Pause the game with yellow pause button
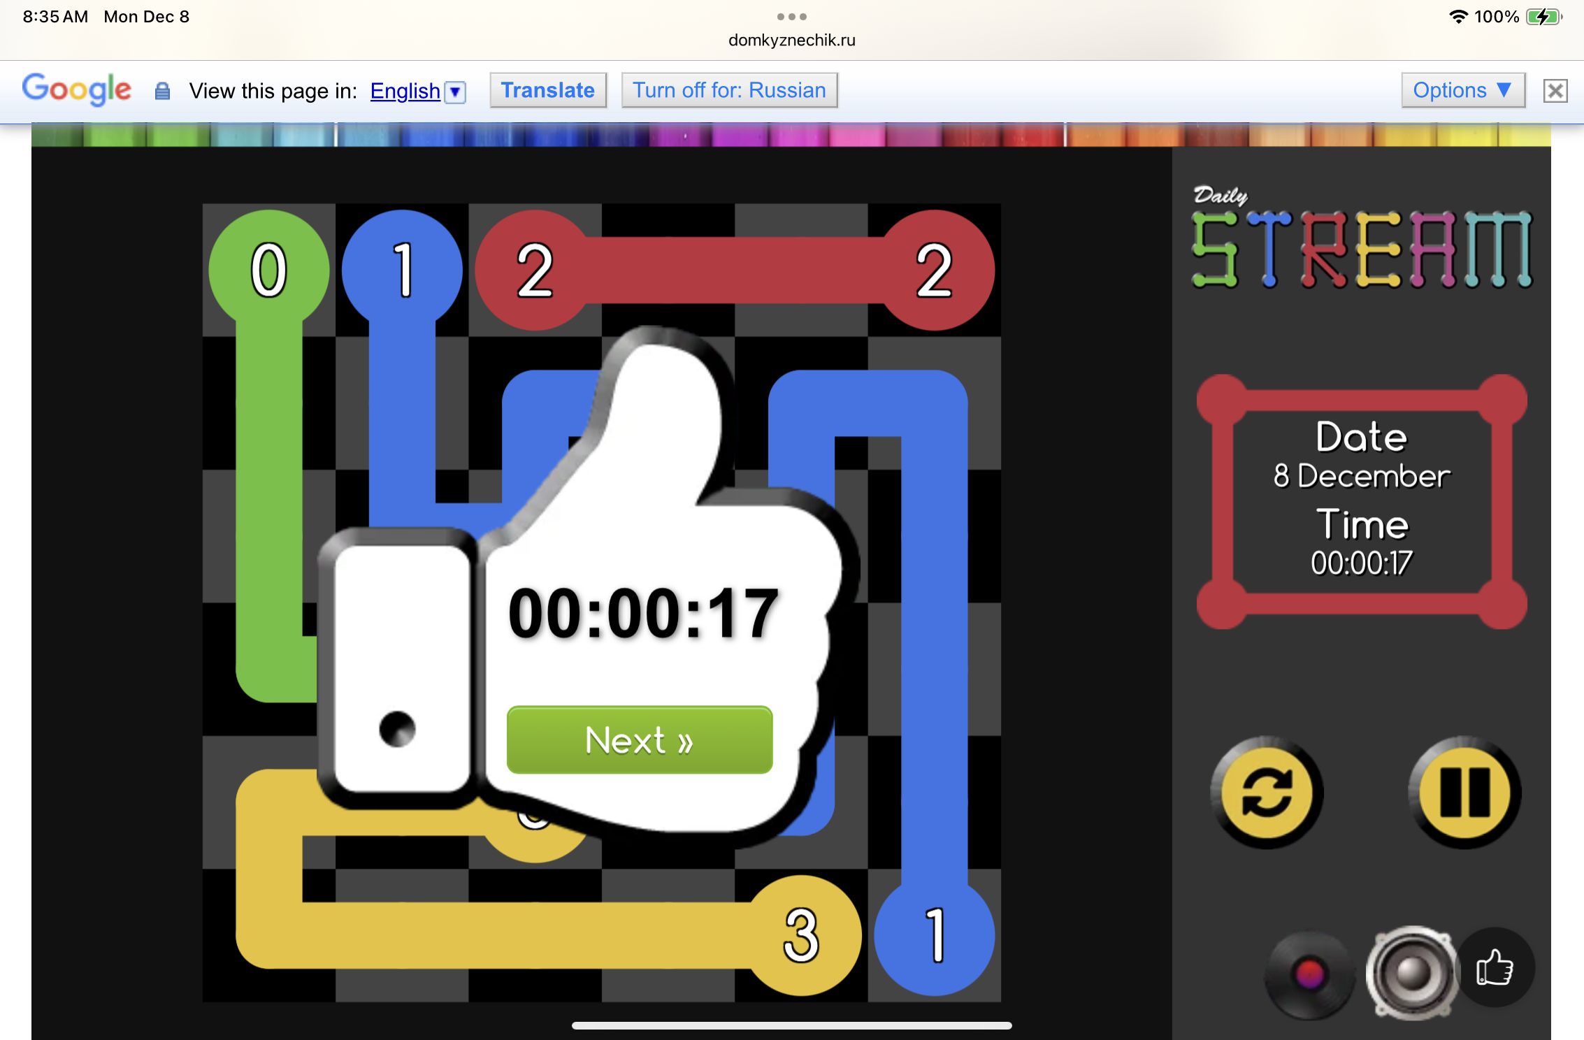The image size is (1584, 1040). pyautogui.click(x=1464, y=793)
